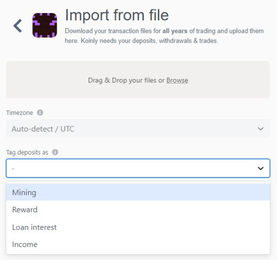Image resolution: width=277 pixels, height=260 pixels.
Task: Click the Tag deposits as select box
Action: click(x=138, y=168)
